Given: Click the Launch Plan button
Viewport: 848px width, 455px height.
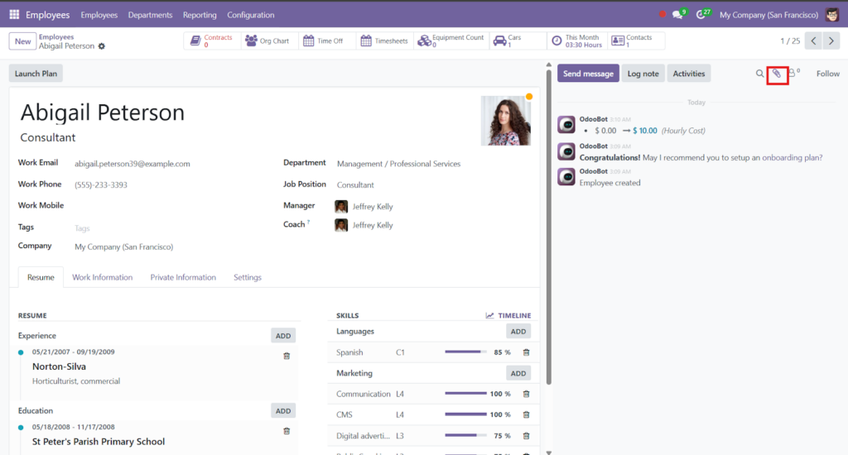Looking at the screenshot, I should (x=36, y=74).
